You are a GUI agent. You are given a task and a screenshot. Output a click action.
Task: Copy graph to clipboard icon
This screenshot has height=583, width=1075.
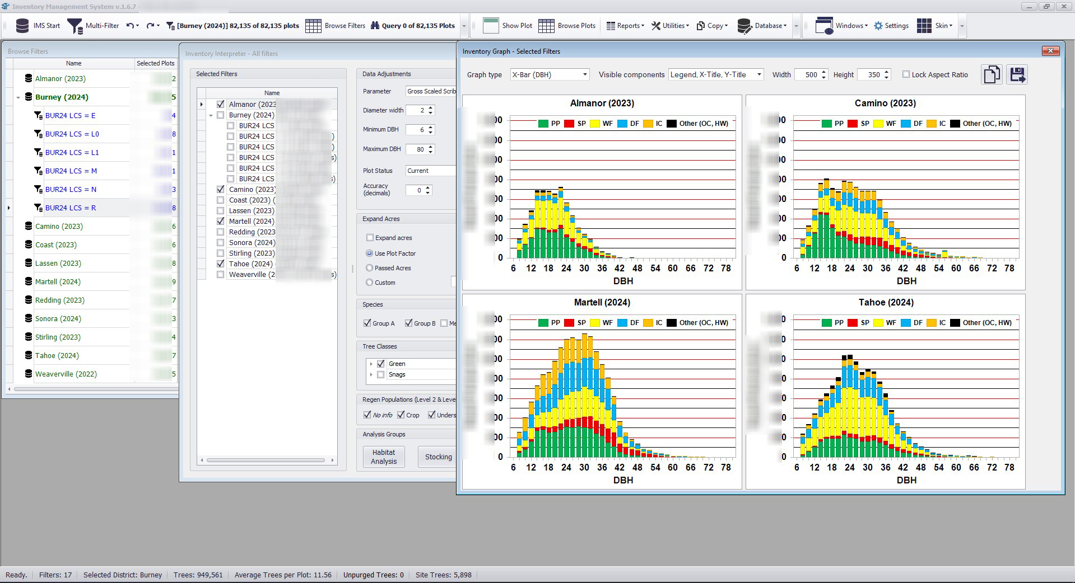coord(992,74)
